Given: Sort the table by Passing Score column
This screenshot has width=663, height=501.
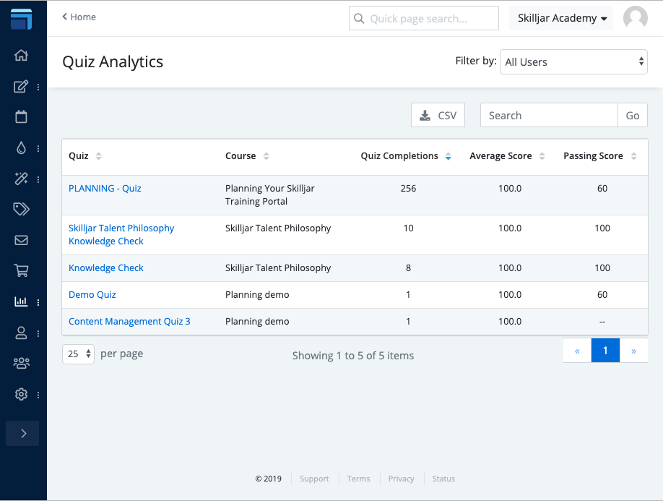Looking at the screenshot, I should point(599,156).
